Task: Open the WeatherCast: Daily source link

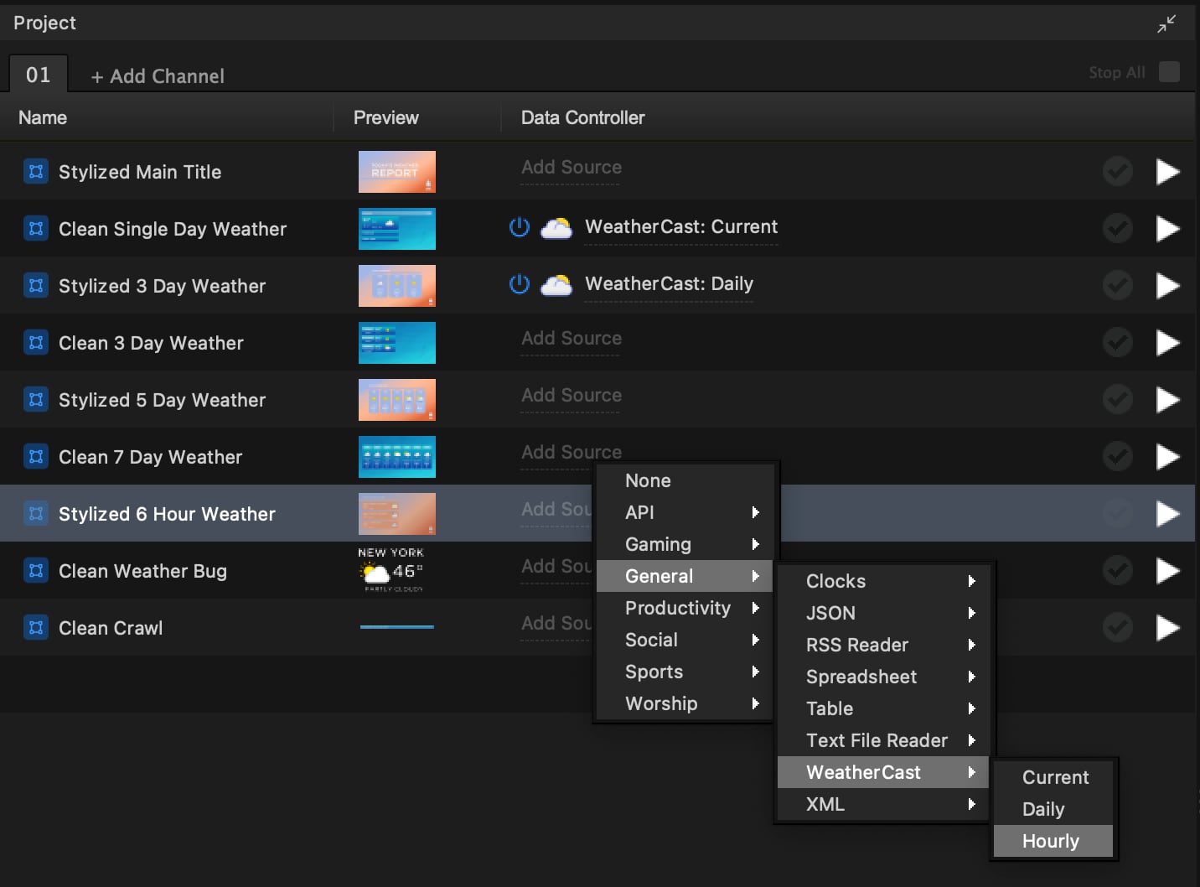Action: click(x=669, y=284)
